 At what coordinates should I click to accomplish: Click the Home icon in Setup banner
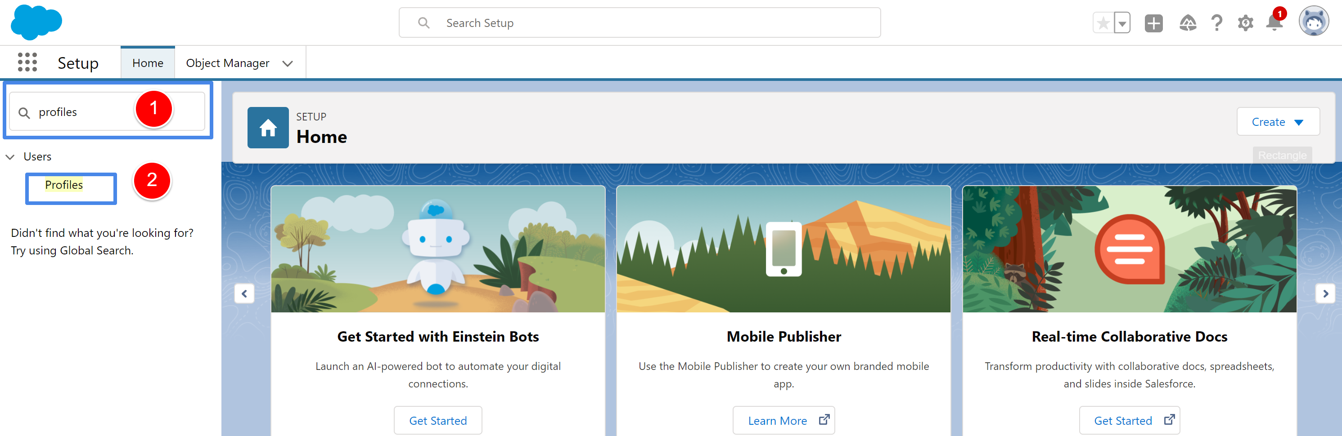point(268,127)
